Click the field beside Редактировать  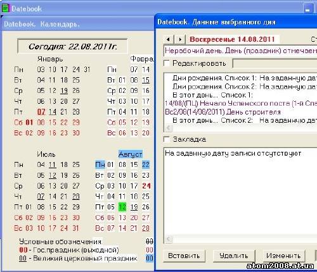275,63
